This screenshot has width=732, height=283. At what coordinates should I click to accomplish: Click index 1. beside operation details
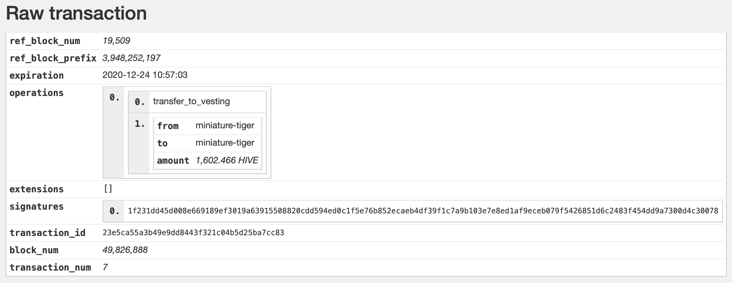(140, 124)
